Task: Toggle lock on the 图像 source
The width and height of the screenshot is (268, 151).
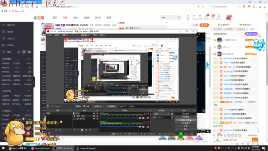Action: 97,113
